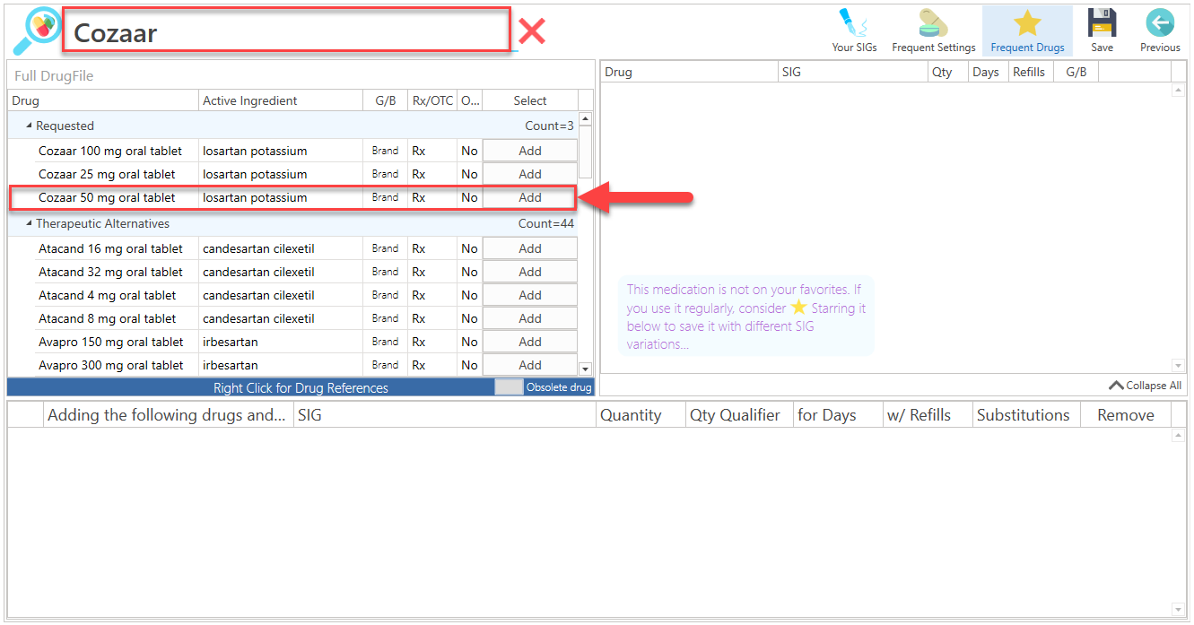Collapse the Requested group

click(29, 126)
